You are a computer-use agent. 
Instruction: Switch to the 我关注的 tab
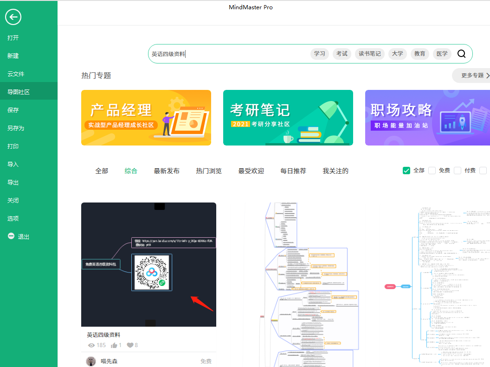pyautogui.click(x=335, y=171)
